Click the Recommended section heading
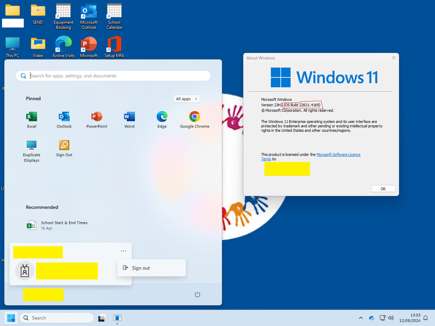The image size is (435, 326). [x=42, y=207]
